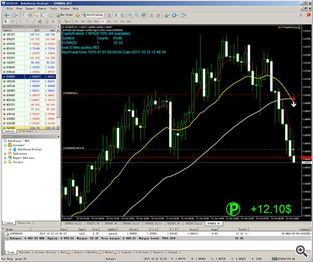This screenshot has width=313, height=262.
Task: Set timeframe to H4
Action: pos(109,21)
